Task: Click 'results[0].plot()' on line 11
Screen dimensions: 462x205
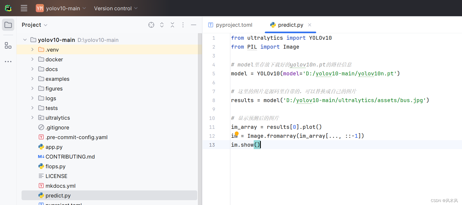Action: click(294, 127)
